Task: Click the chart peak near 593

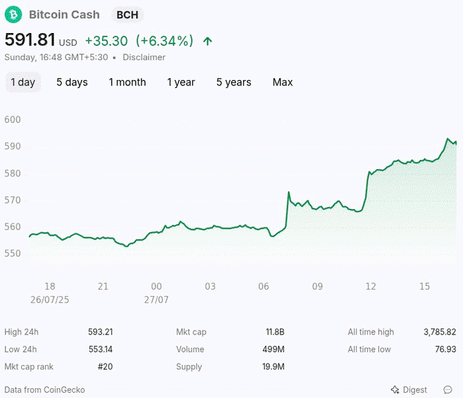Action: click(448, 138)
